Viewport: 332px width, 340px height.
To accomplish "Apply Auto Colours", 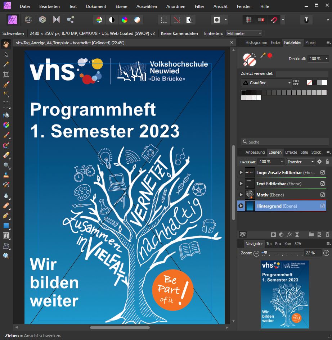I will point(124,20).
